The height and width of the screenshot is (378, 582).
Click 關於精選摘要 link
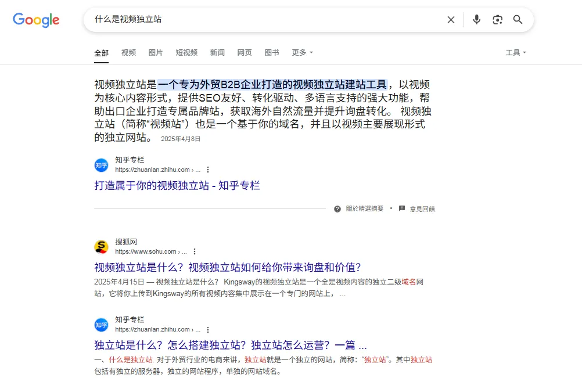(365, 209)
